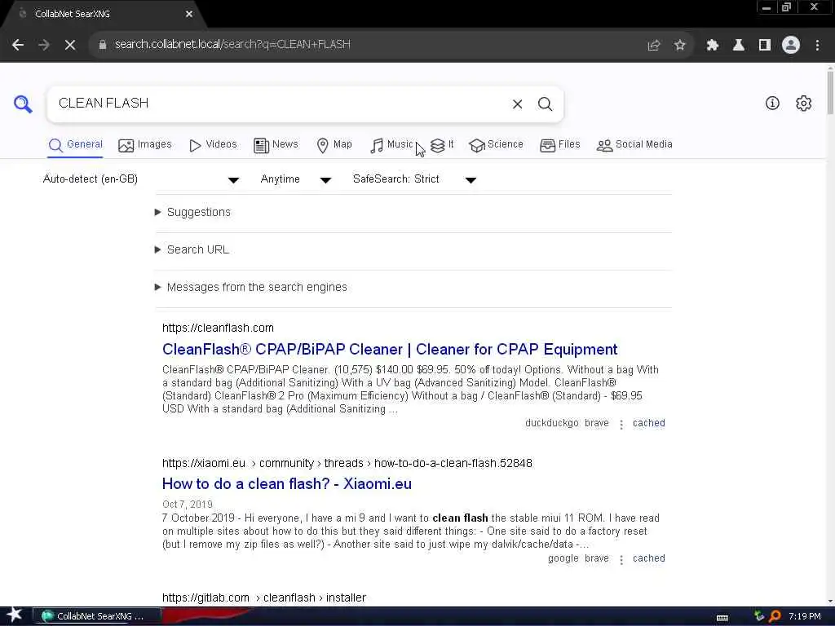Screen dimensions: 835x626
Task: Clear the search query with X
Action: pyautogui.click(x=517, y=104)
